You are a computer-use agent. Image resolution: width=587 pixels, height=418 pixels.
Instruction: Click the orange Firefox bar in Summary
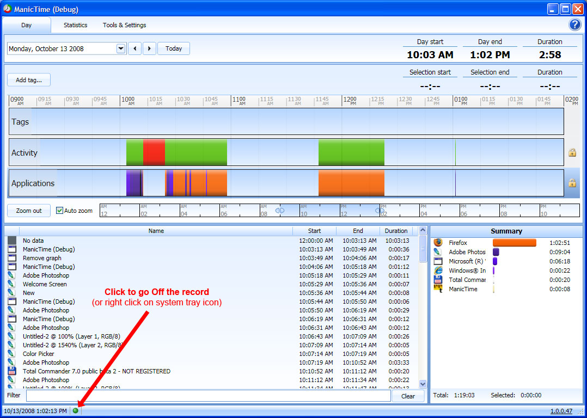click(x=515, y=243)
